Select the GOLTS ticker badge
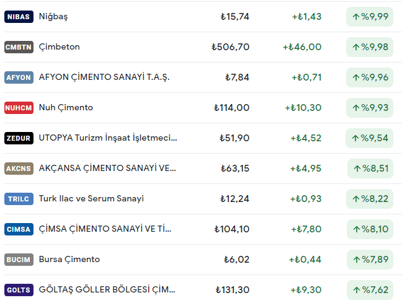This screenshot has width=402, height=303. tap(19, 290)
